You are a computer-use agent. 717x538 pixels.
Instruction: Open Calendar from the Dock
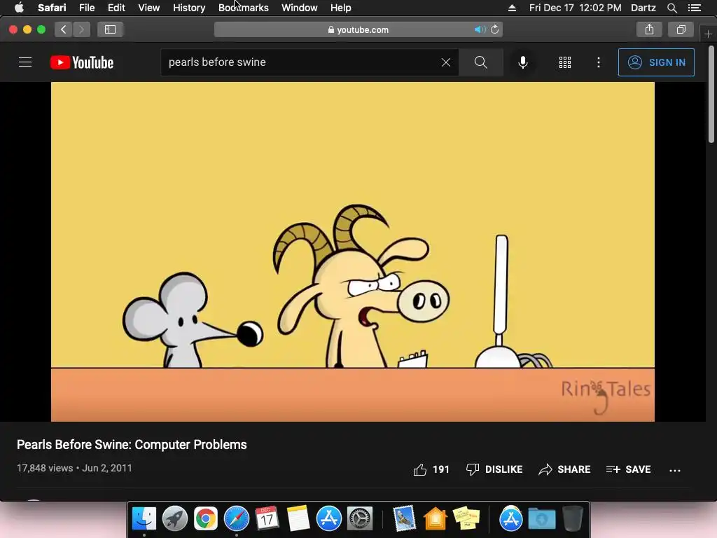click(267, 518)
